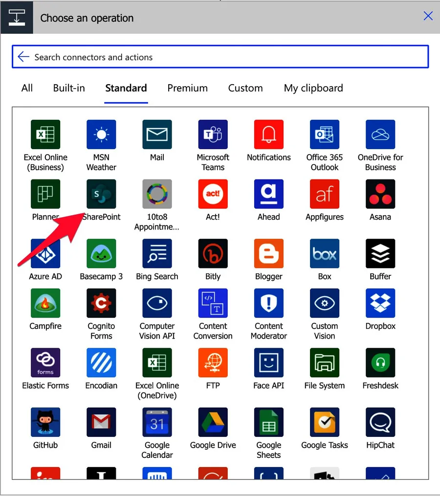Open the Excel Online (Business) connector

(45, 135)
